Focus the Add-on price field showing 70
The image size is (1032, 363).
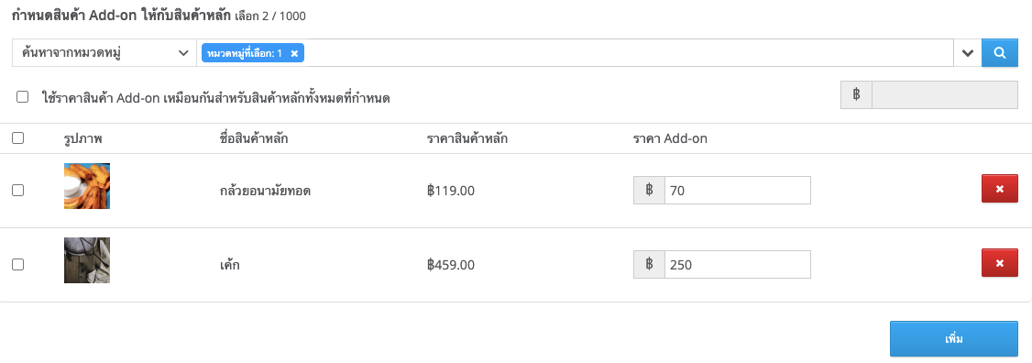[x=737, y=191]
